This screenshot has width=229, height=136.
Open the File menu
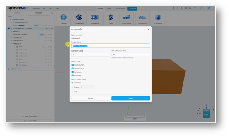click(44, 8)
